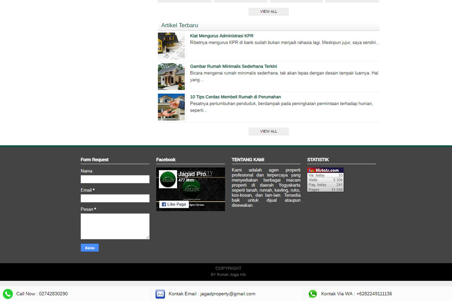
Task: Click the Jagad Property Facebook page logo
Action: 168,180
